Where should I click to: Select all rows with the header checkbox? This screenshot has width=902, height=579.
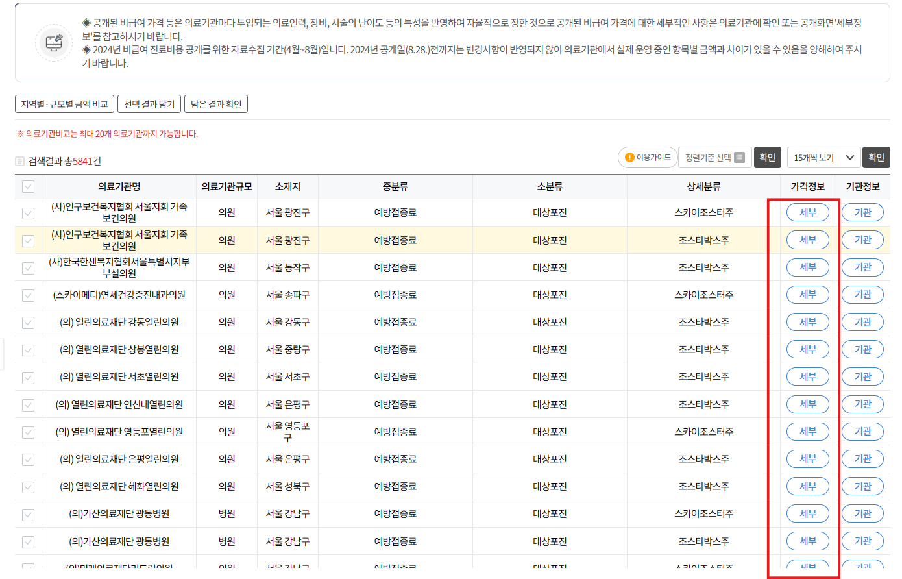pos(27,186)
